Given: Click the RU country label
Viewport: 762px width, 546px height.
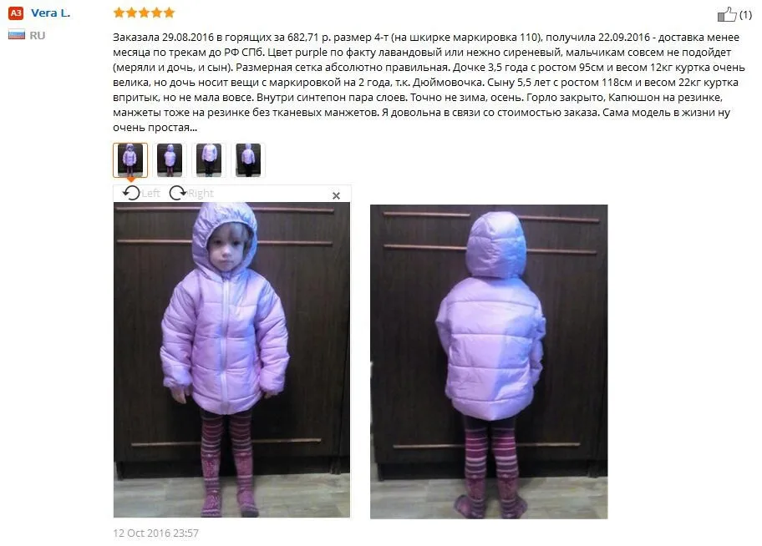Looking at the screenshot, I should pyautogui.click(x=38, y=35).
